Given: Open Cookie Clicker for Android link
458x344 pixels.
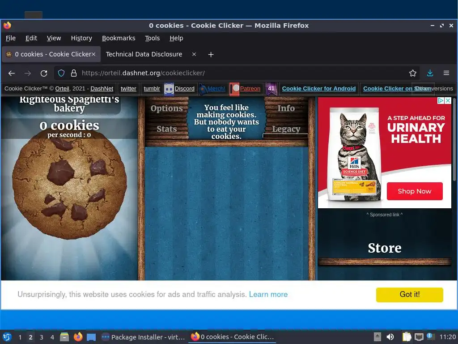Looking at the screenshot, I should [x=318, y=89].
